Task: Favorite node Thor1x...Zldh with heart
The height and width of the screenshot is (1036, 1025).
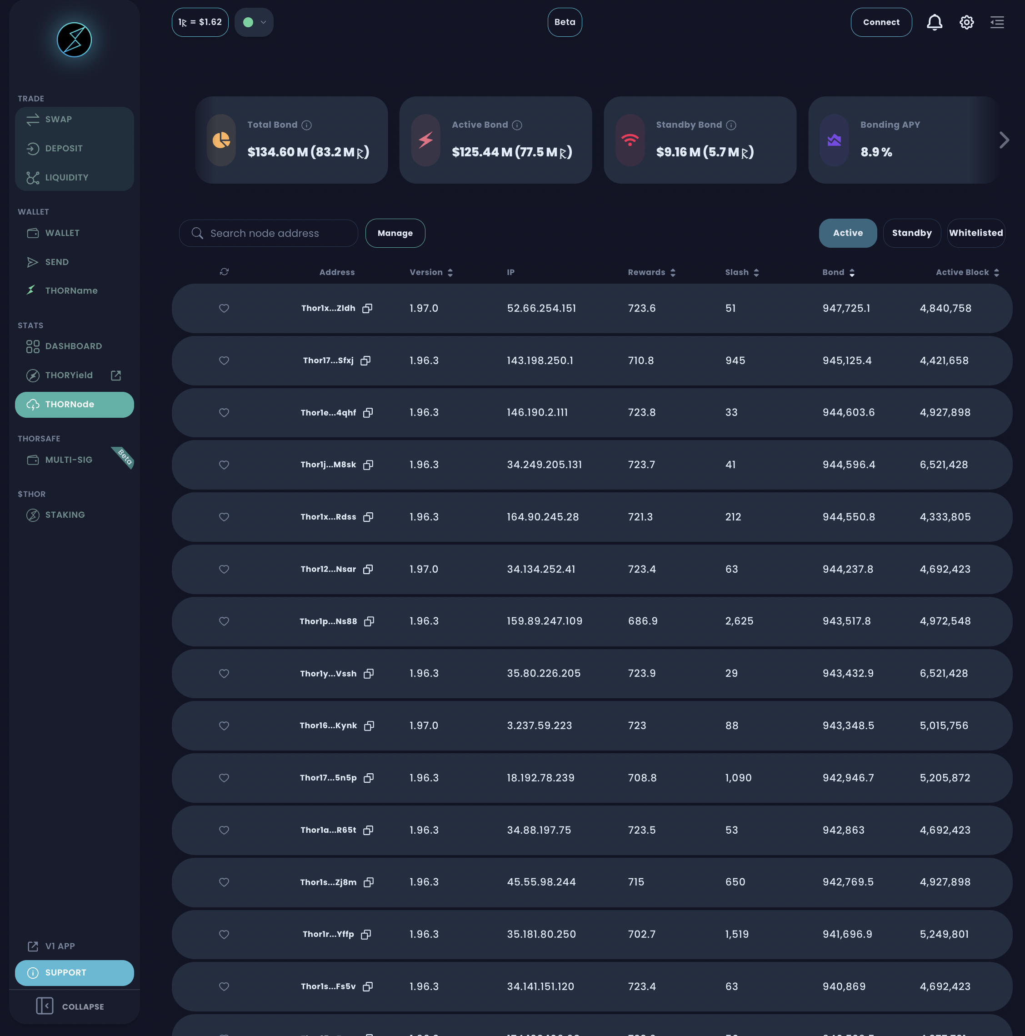Action: (224, 308)
